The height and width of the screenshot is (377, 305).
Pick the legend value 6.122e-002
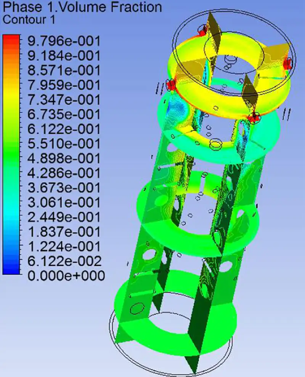pyautogui.click(x=64, y=261)
